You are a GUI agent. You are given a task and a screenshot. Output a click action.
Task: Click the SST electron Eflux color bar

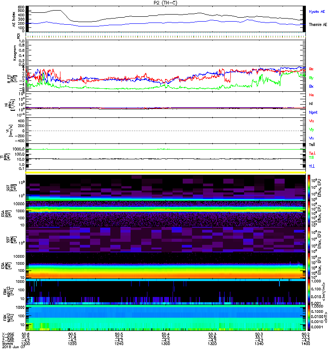[x=309, y=240]
